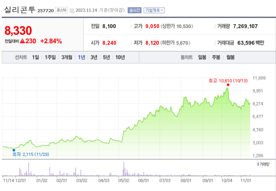This screenshot has width=276, height=191.
Task: Click the blue 최저 2,115 low marker
Action: 14,150
